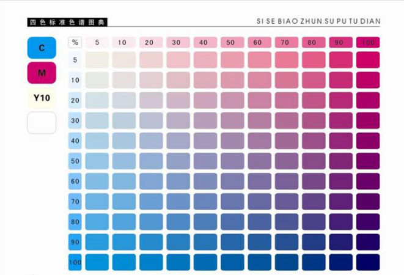Viewport: 404px width, 275px height.
Task: Select swatch at cyan 80, magenta 20
Action: pyautogui.click(x=150, y=222)
